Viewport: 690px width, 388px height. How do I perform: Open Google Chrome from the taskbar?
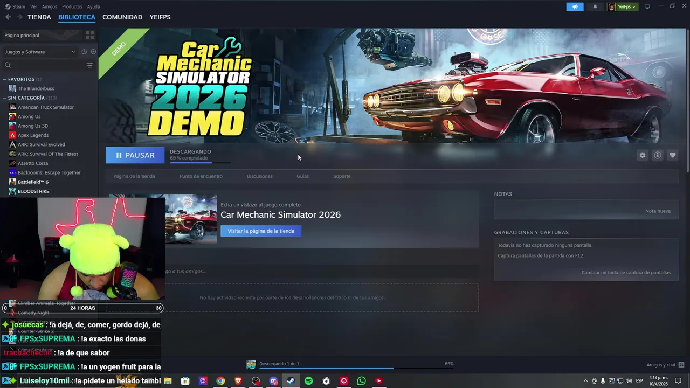click(220, 381)
